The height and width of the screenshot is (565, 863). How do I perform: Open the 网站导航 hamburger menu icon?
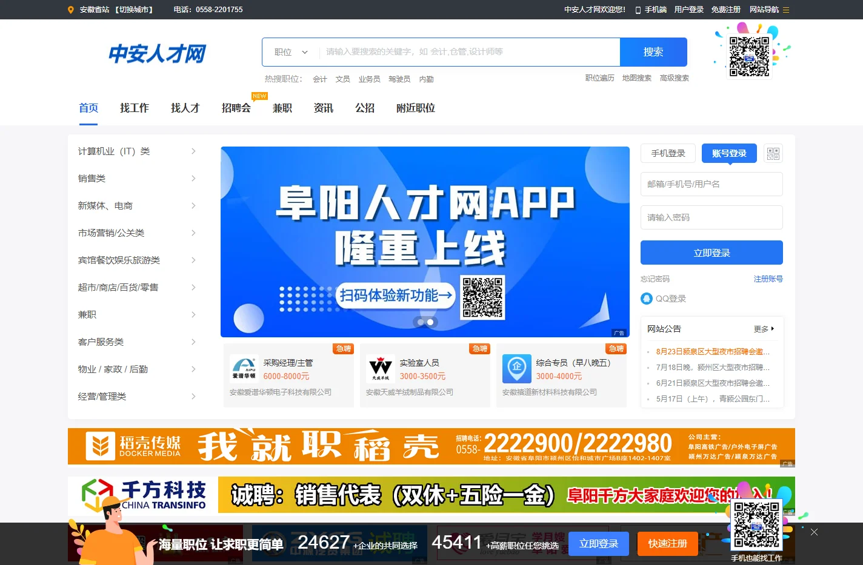click(786, 10)
